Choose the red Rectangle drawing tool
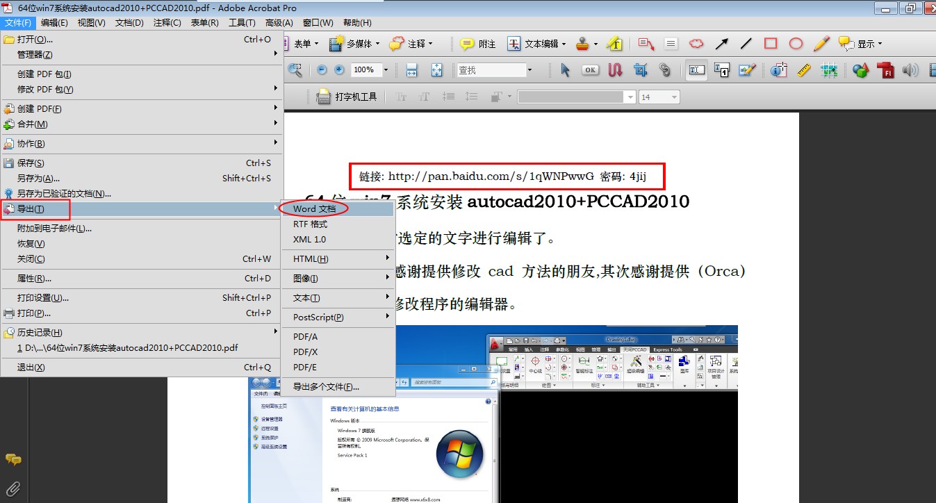 point(771,44)
